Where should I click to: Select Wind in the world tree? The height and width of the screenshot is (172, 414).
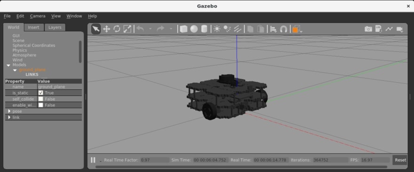[x=17, y=60]
